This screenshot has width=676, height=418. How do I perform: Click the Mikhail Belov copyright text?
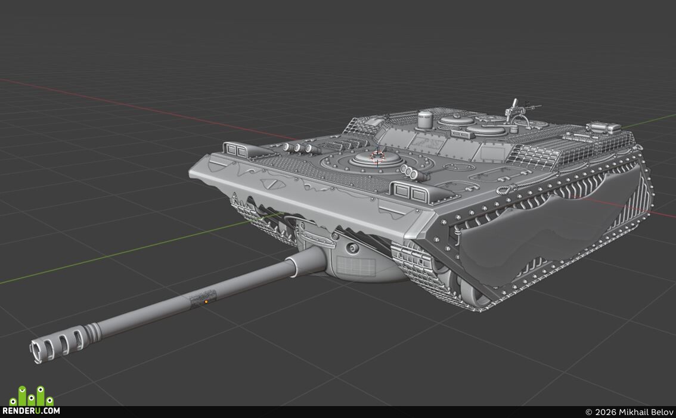pos(629,412)
